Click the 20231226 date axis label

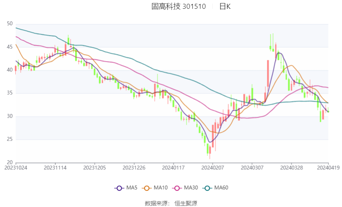tap(134, 167)
